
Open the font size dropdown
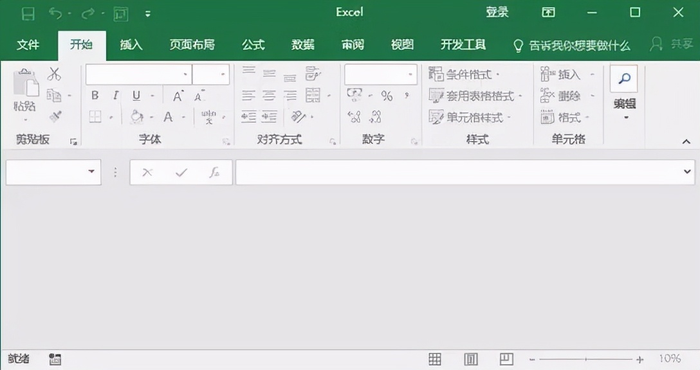coord(223,75)
